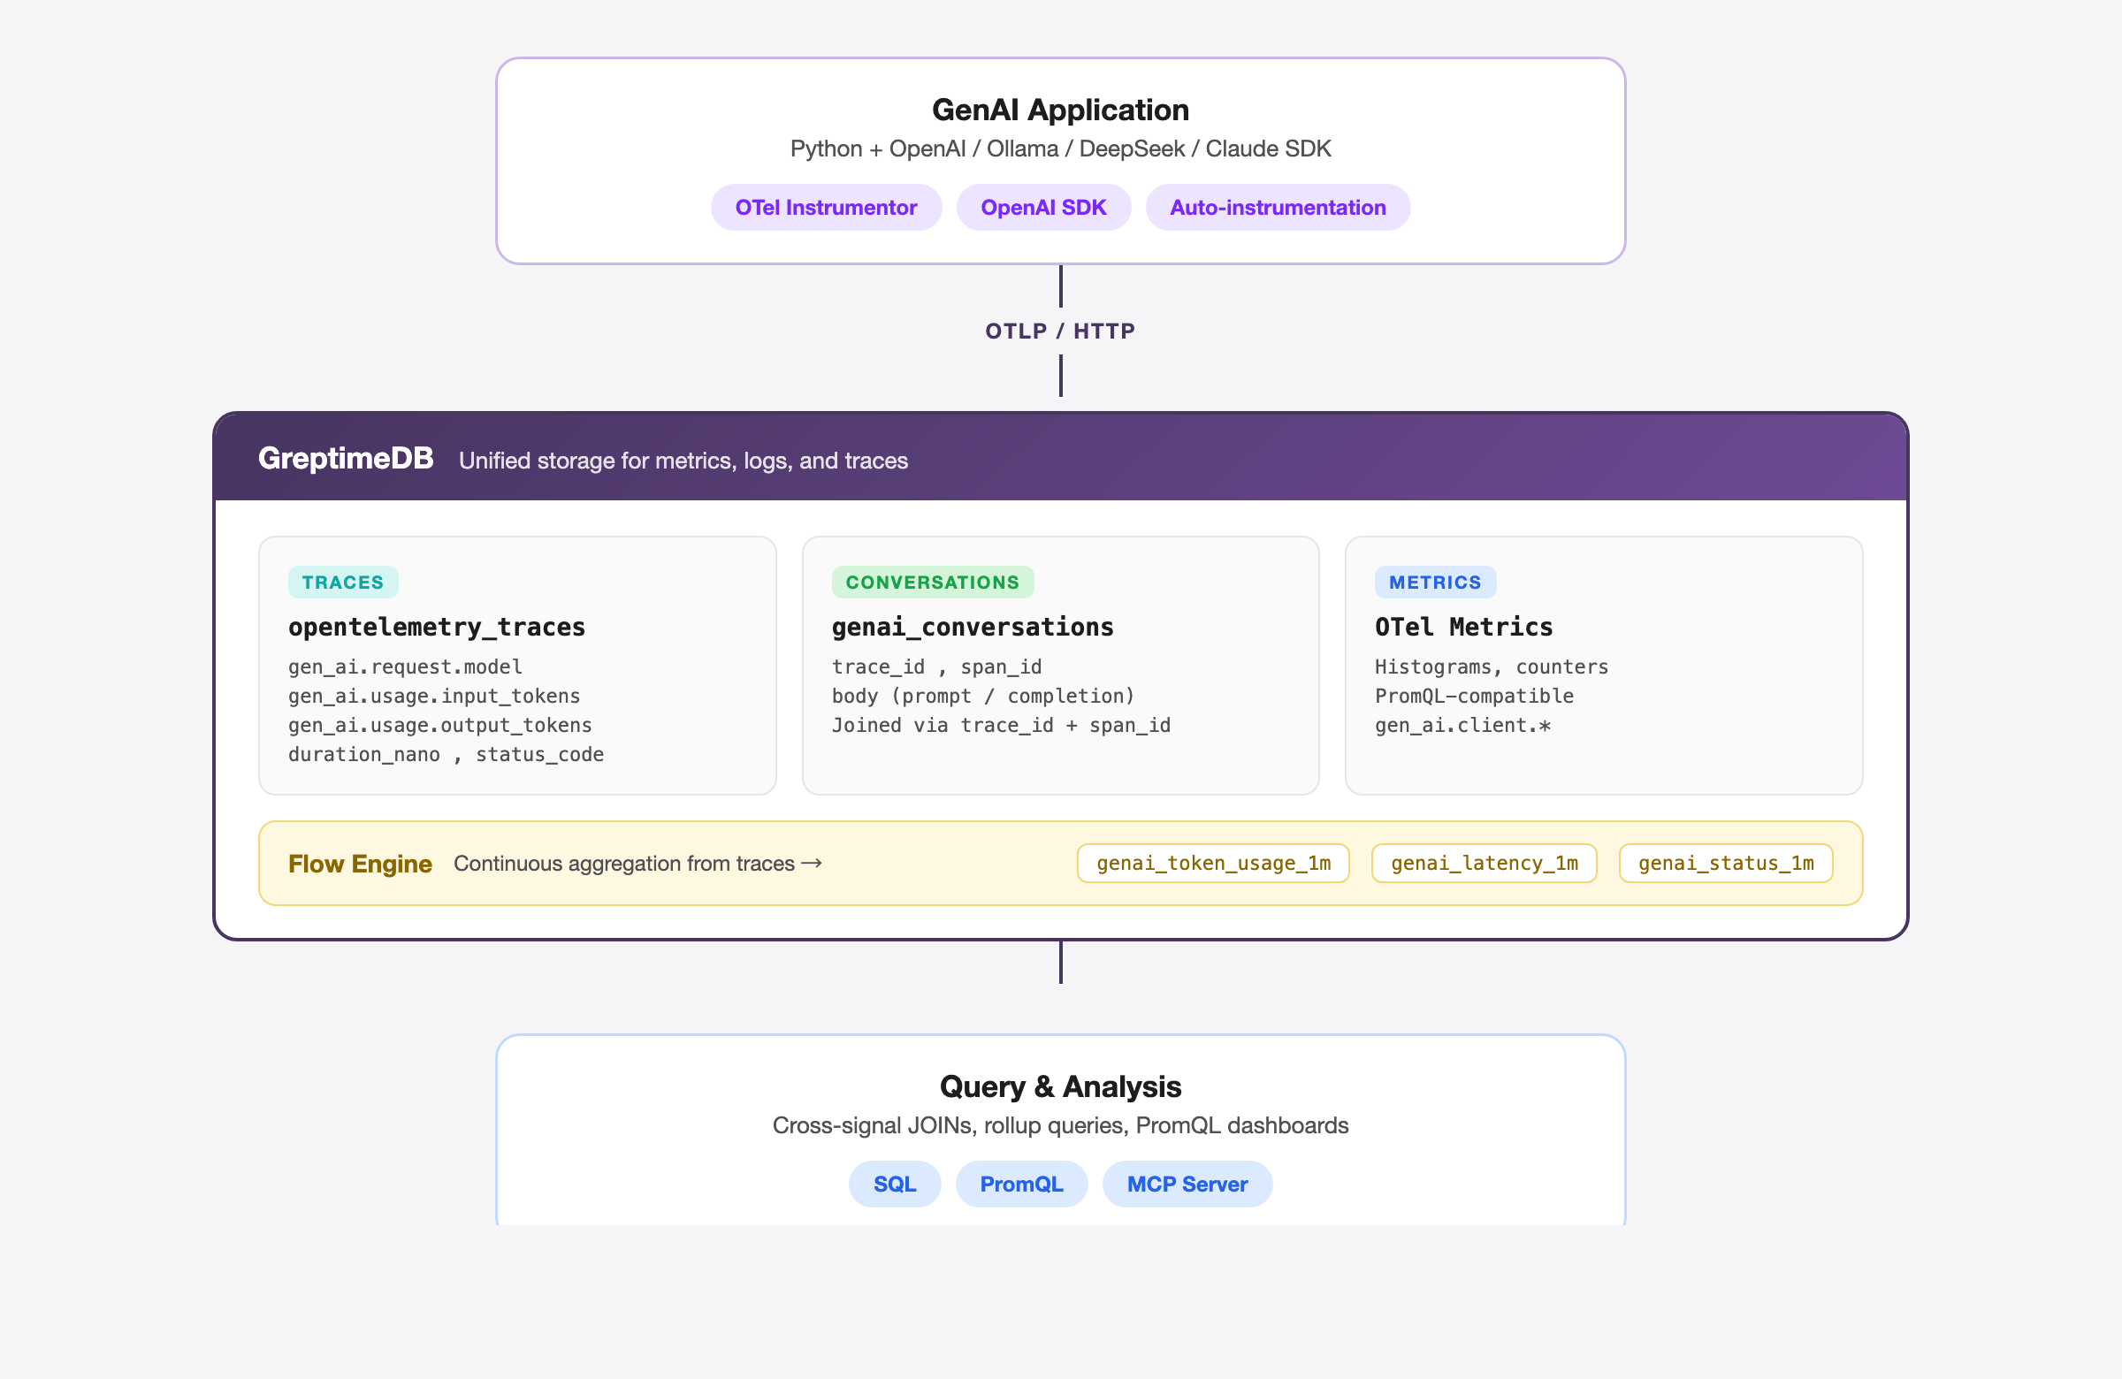This screenshot has height=1379, width=2122.
Task: Click the MCP Server pill
Action: pos(1187,1185)
